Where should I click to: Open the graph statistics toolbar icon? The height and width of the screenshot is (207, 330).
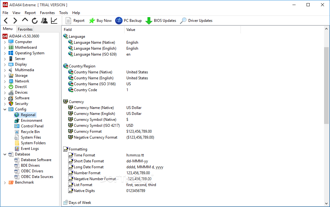[54, 21]
